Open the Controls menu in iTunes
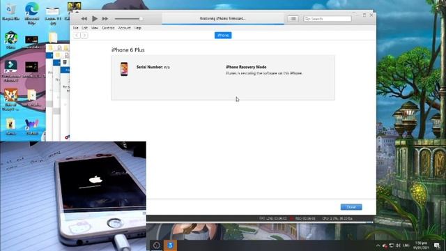This screenshot has width=446, height=251. 108,28
